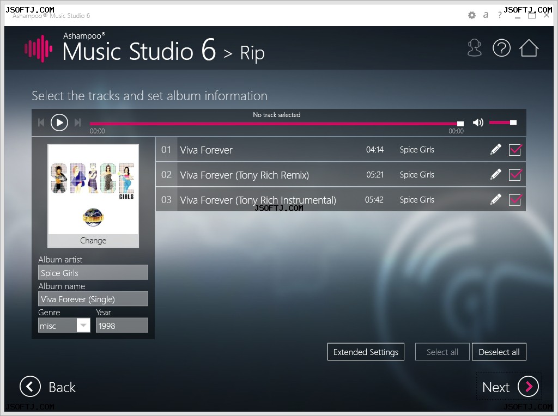Focus the Album artist field
558x416 pixels.
pyautogui.click(x=93, y=273)
